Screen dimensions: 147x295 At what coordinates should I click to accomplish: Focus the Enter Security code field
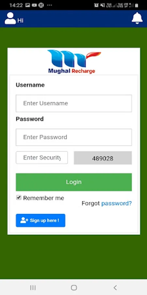(x=42, y=157)
